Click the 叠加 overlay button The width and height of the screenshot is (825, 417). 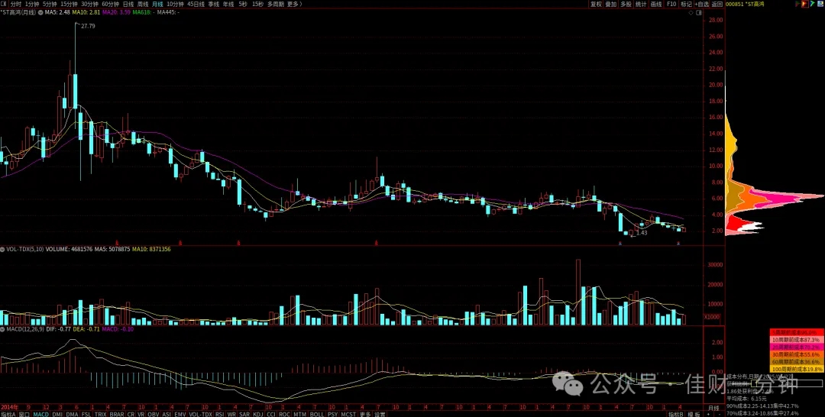point(610,5)
